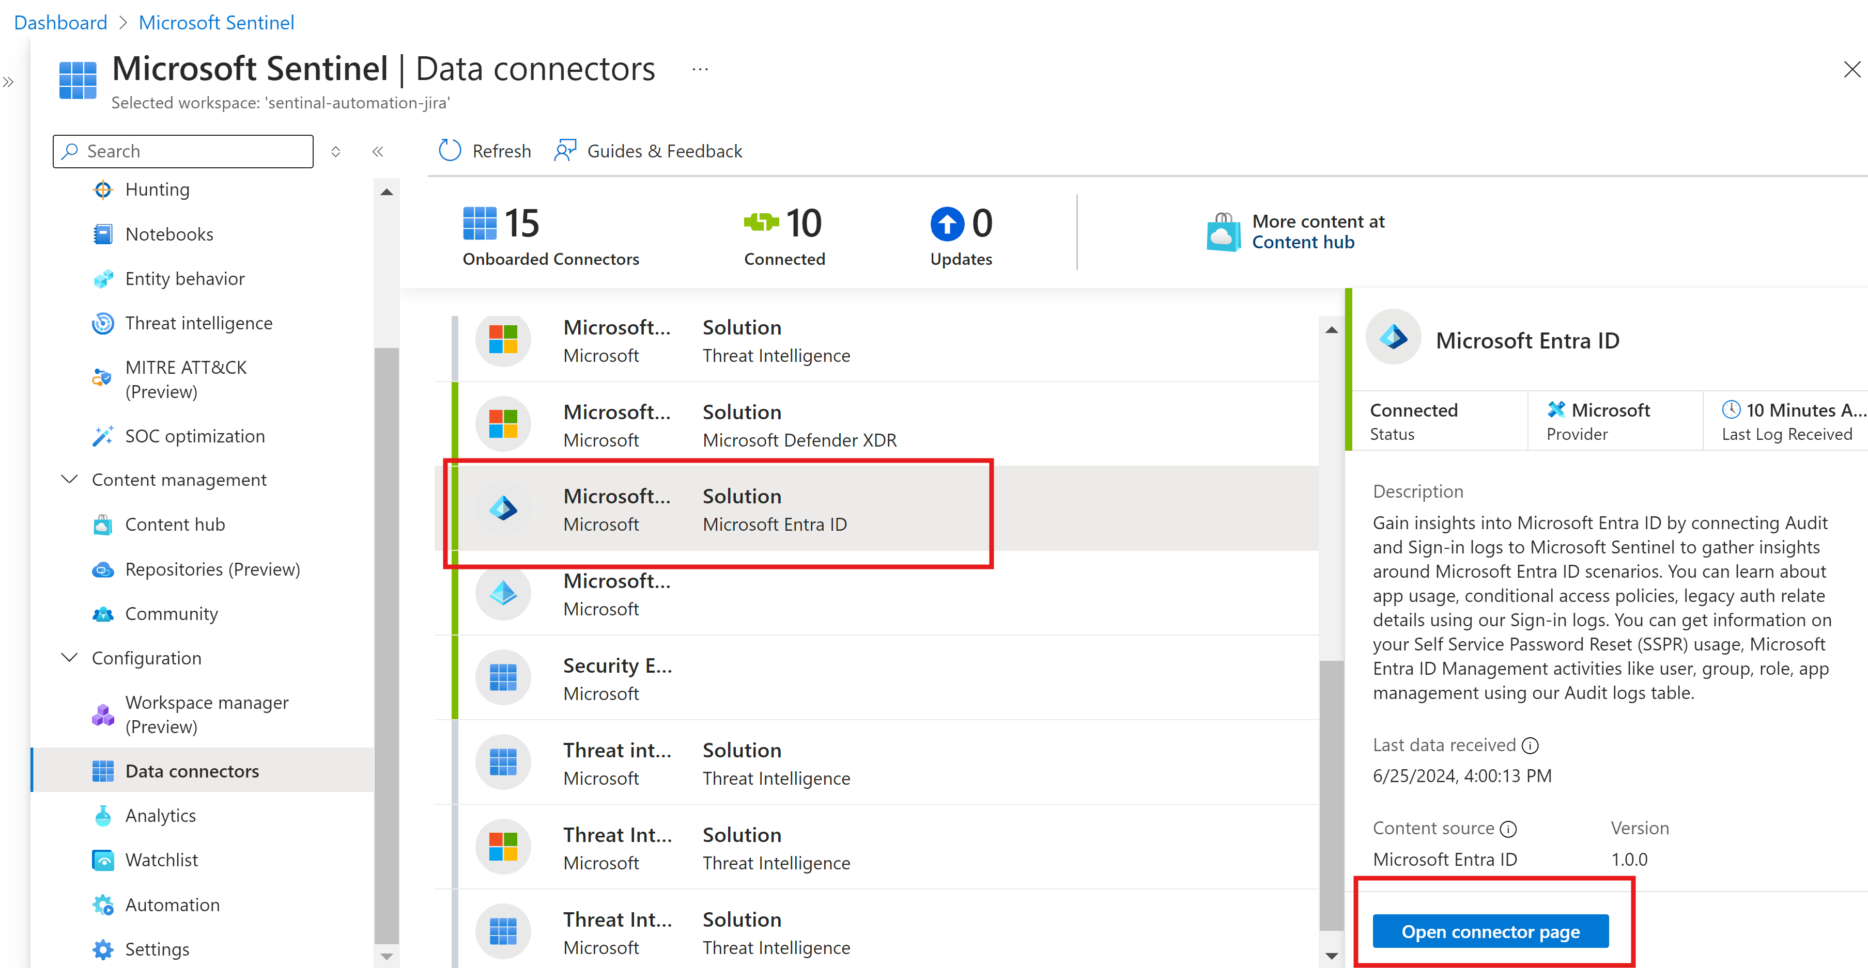Click the Repositories cloud icon
This screenshot has height=968, width=1868.
[103, 569]
